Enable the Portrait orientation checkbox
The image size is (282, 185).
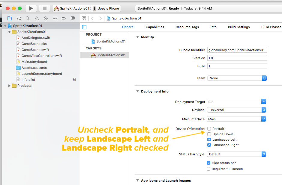click(x=209, y=129)
